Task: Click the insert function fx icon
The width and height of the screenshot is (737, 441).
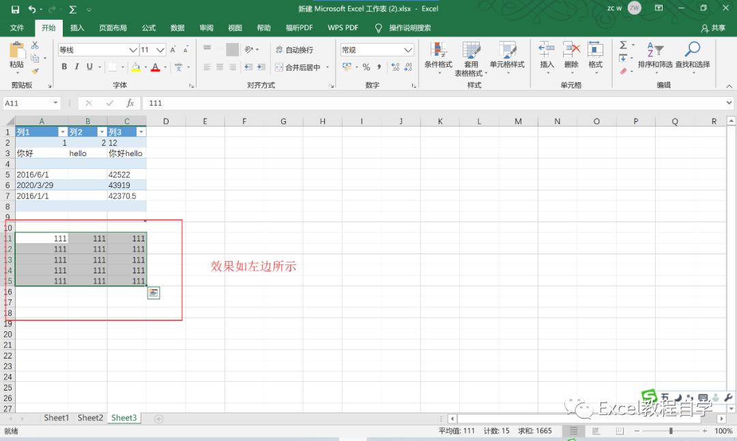Action: 130,103
